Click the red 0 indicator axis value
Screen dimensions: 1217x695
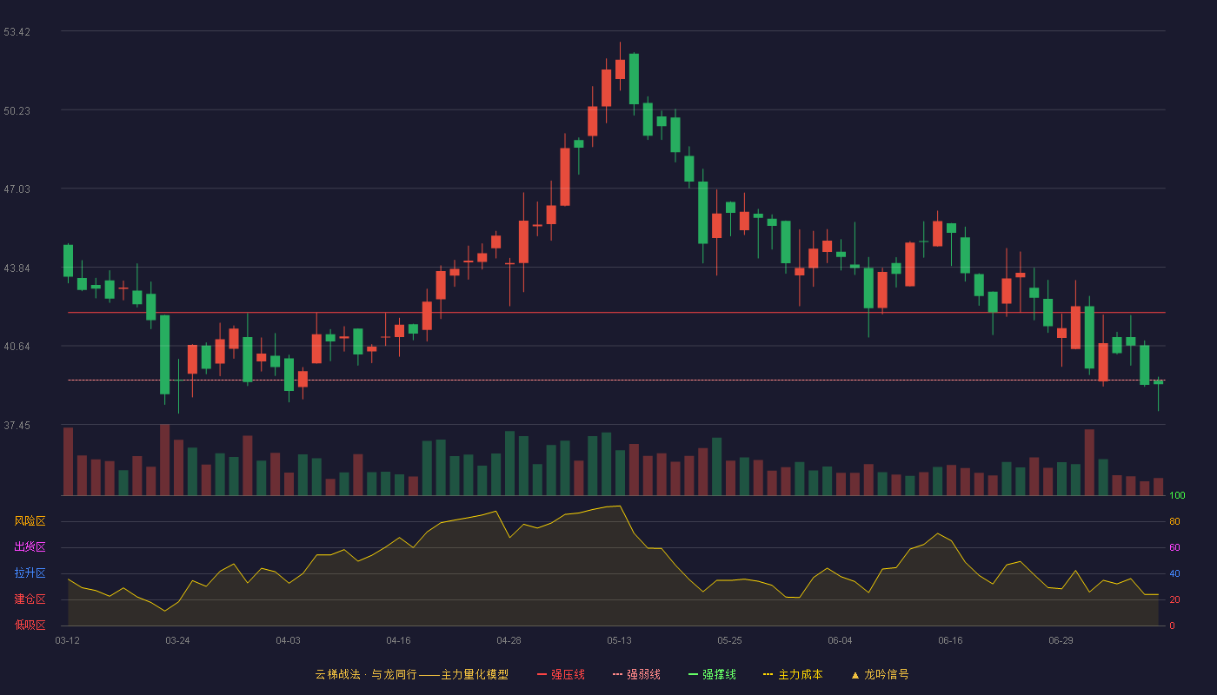point(1172,625)
